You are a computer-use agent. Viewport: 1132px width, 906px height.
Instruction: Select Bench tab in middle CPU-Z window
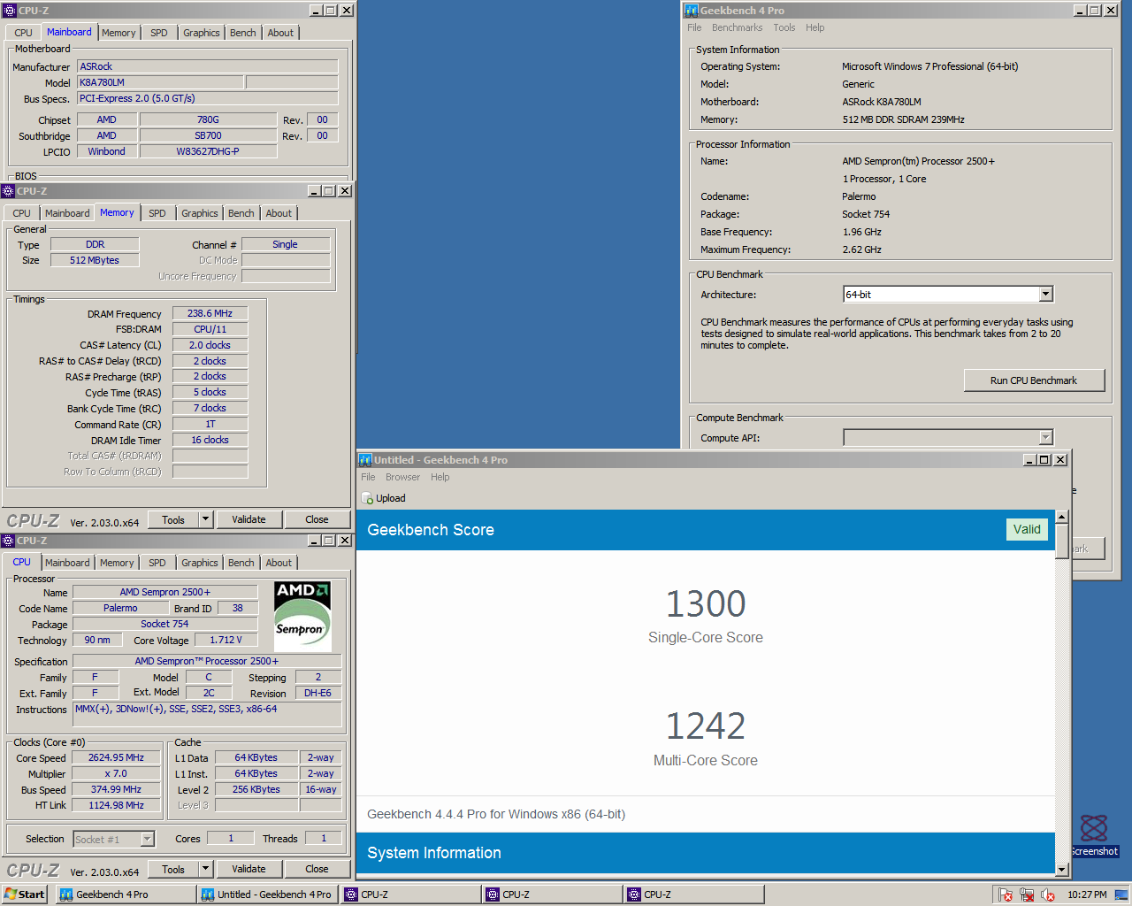click(241, 213)
